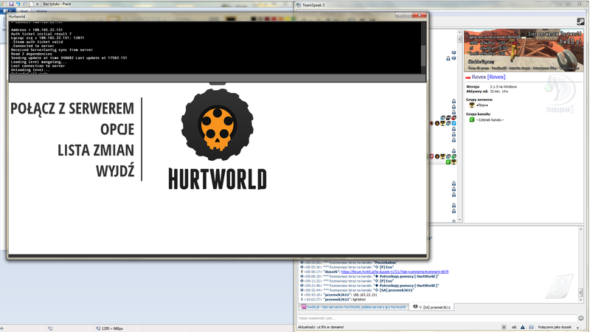The width and height of the screenshot is (590, 332).
Task: Click TeamSpeak channel tree scrollbar up arrow
Action: pos(459,32)
